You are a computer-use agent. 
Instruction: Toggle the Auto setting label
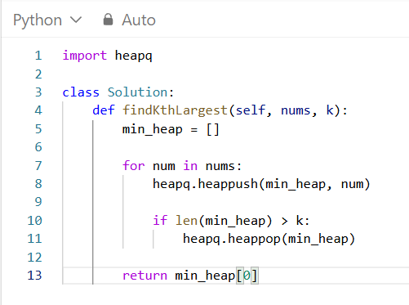pyautogui.click(x=139, y=20)
